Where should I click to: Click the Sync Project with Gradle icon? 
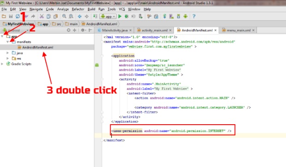coord(165,17)
